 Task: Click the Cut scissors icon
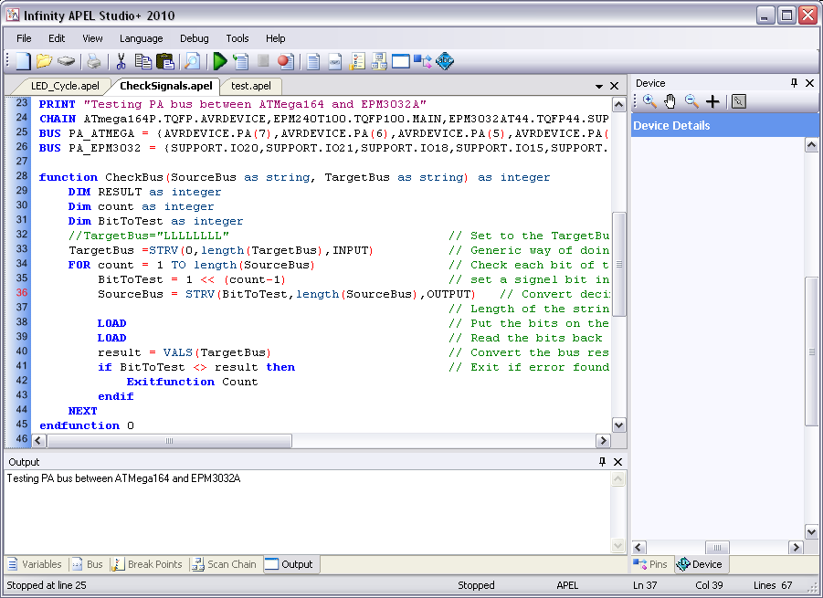120,61
